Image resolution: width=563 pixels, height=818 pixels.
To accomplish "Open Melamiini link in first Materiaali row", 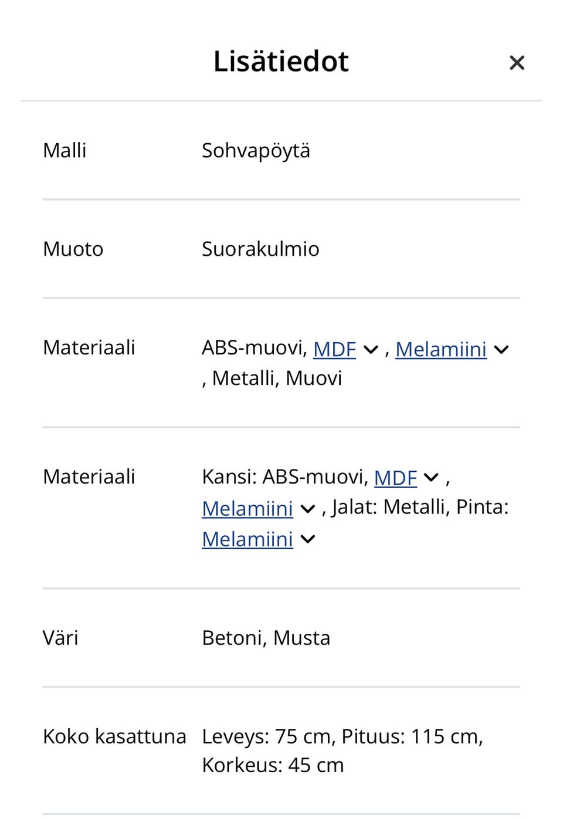I will coord(441,349).
